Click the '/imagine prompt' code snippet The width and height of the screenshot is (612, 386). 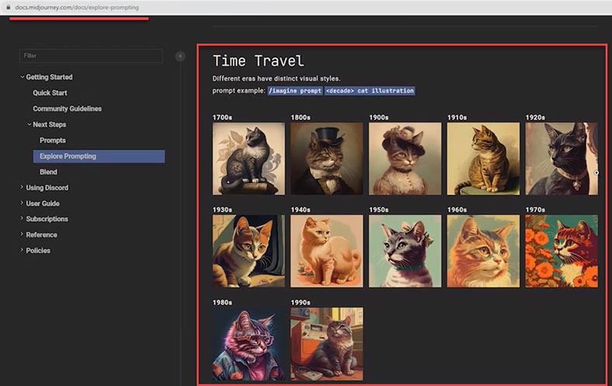[295, 91]
